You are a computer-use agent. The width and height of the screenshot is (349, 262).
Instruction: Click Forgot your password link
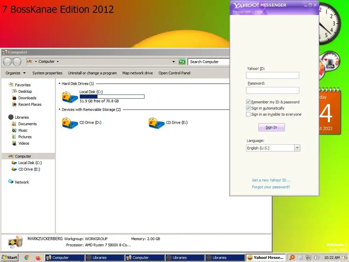tap(271, 187)
